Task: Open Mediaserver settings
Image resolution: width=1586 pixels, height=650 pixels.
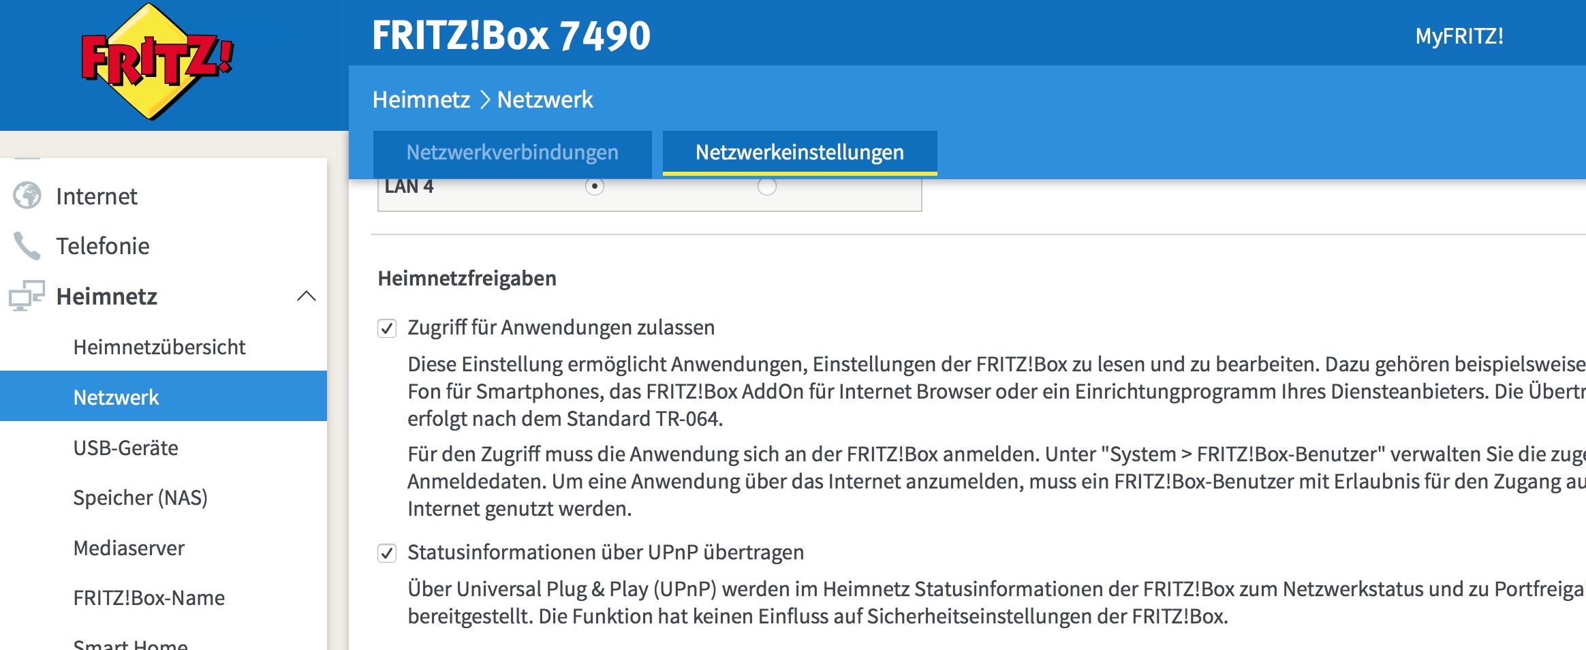Action: (x=129, y=548)
